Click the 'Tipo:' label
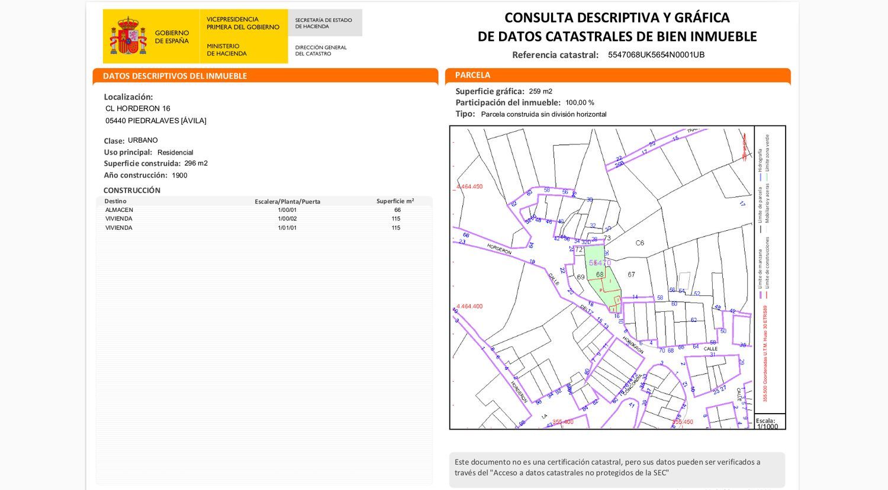 click(465, 114)
